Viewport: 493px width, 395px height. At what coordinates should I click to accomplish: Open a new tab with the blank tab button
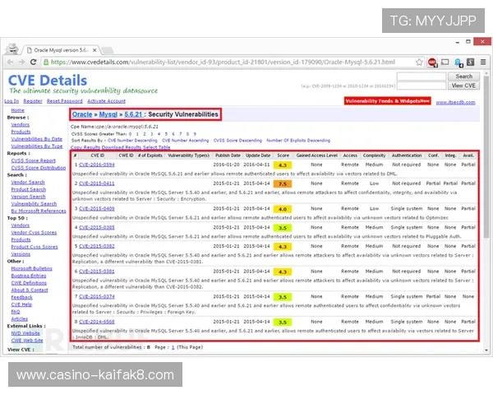pos(108,50)
